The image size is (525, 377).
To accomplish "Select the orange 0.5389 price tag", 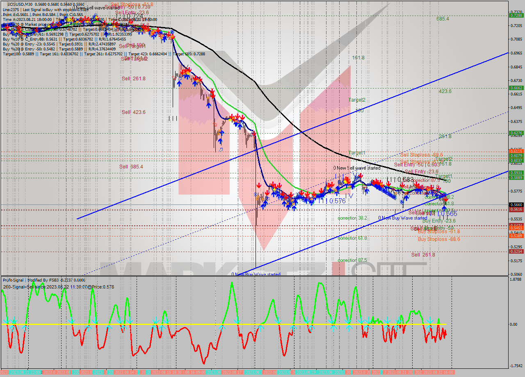I will click(516, 236).
